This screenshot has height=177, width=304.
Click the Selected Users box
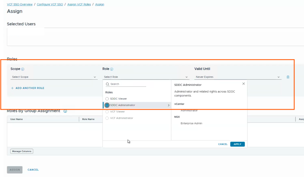tap(156, 37)
